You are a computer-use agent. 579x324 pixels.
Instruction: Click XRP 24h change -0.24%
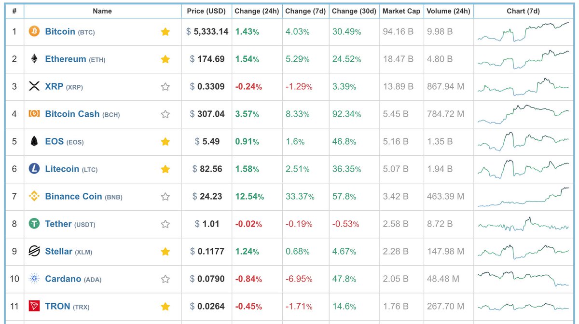click(248, 87)
